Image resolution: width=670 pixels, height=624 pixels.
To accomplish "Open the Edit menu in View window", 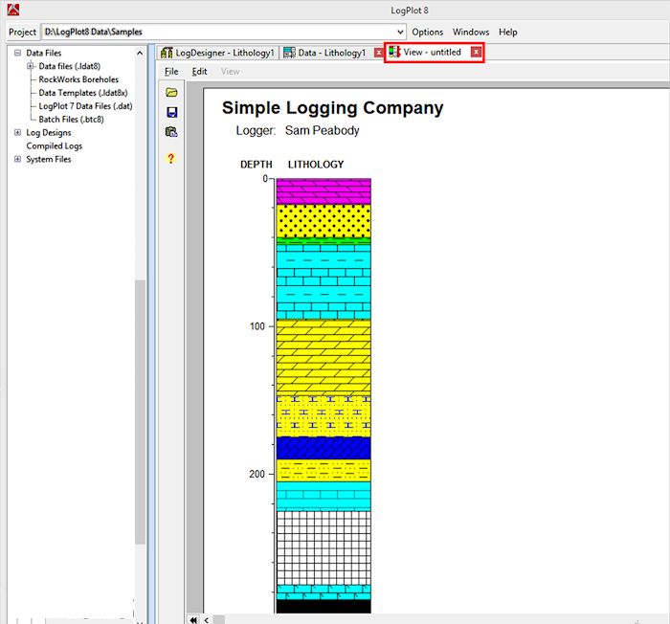I will [x=199, y=72].
